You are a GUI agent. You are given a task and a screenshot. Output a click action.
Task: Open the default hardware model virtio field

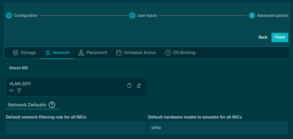tap(218, 128)
